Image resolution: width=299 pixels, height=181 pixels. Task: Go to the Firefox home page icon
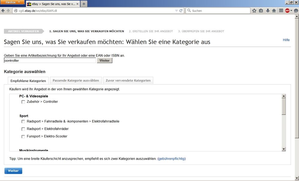click(274, 10)
